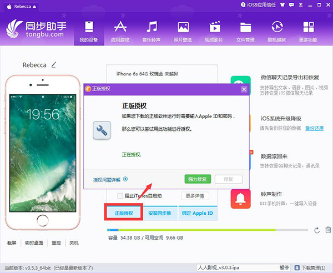Open the feedback chat icon in title bar
Viewport: 333px width, 273px height.
tap(291, 4)
